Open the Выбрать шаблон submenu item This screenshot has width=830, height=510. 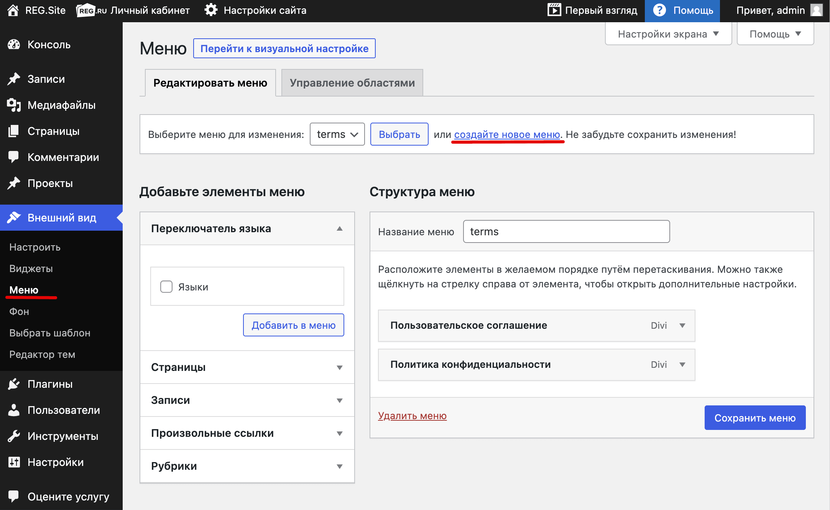[x=50, y=333]
